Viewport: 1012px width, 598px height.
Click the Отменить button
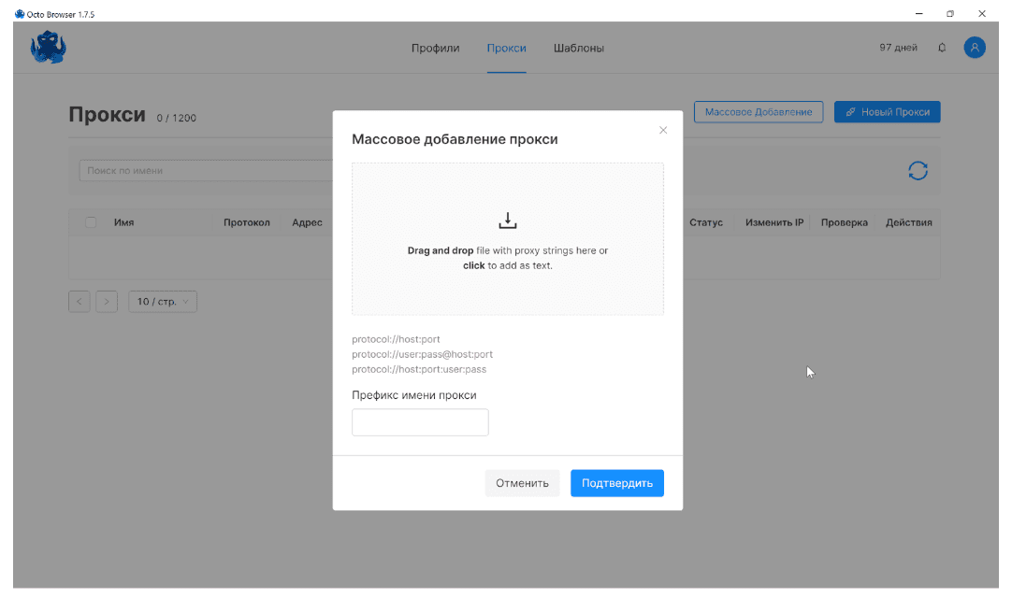pyautogui.click(x=522, y=483)
